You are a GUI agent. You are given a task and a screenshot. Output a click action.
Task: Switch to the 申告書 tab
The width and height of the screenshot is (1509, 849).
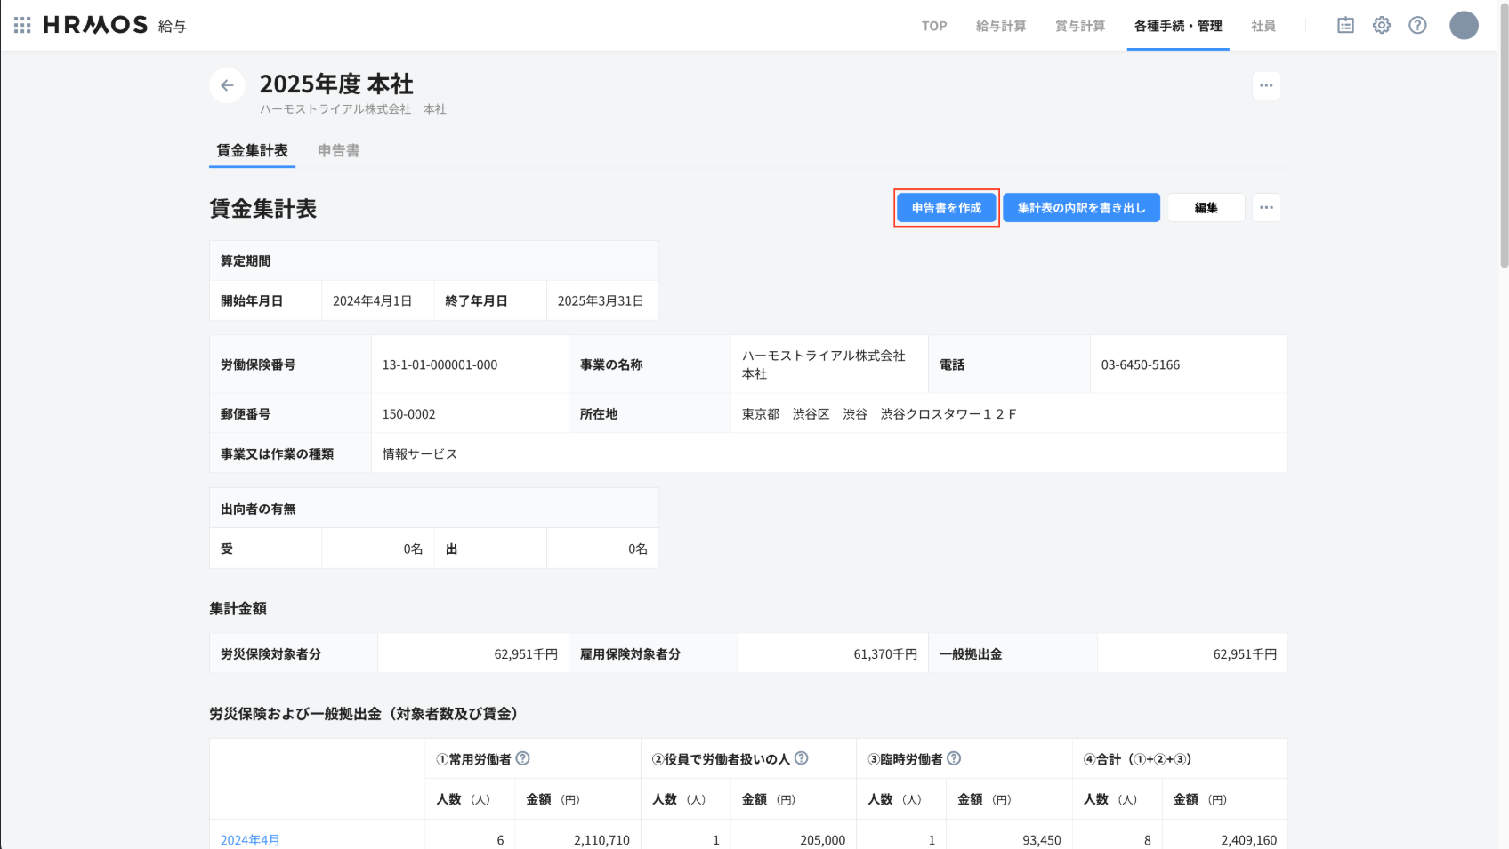pos(338,150)
